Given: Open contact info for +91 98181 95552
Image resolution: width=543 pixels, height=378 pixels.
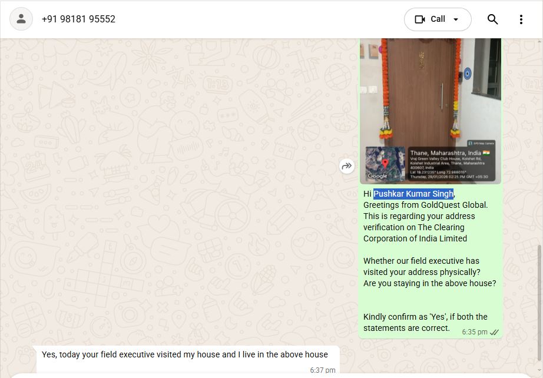Looking at the screenshot, I should pos(78,19).
